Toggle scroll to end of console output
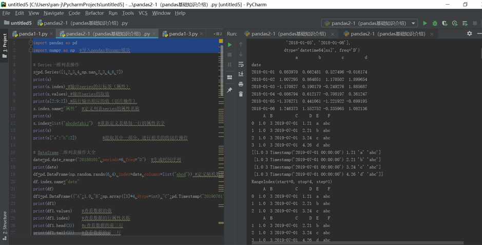The image size is (482, 245). point(241,74)
